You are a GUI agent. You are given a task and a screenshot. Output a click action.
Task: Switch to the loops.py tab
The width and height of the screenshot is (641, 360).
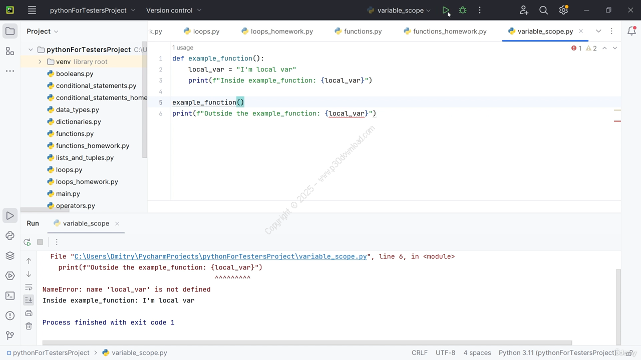(x=201, y=31)
